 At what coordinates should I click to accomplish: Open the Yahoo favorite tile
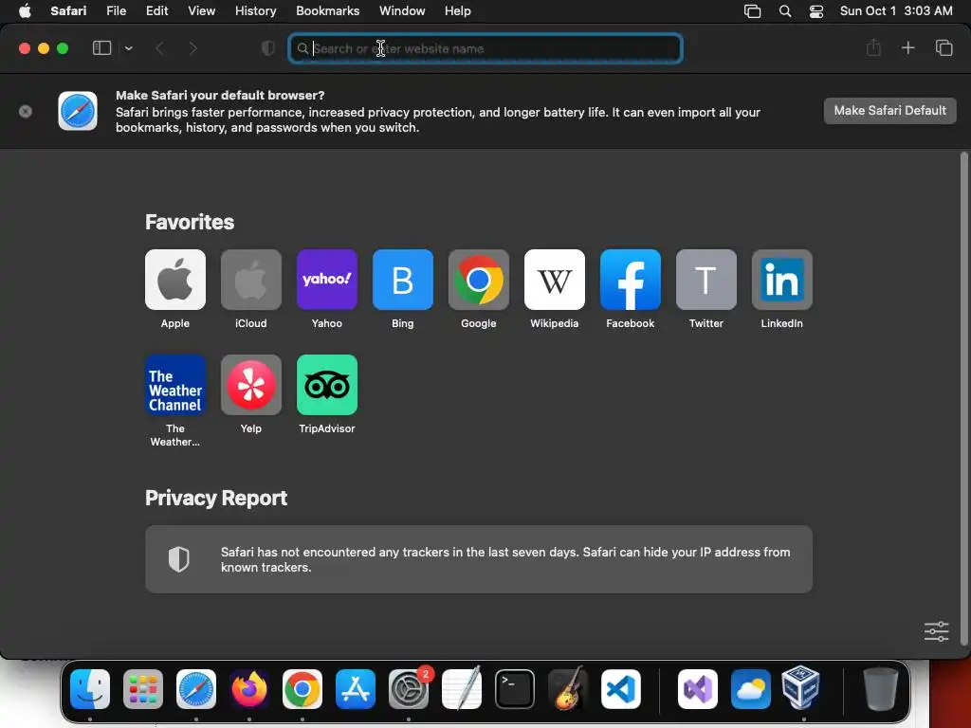click(x=327, y=280)
